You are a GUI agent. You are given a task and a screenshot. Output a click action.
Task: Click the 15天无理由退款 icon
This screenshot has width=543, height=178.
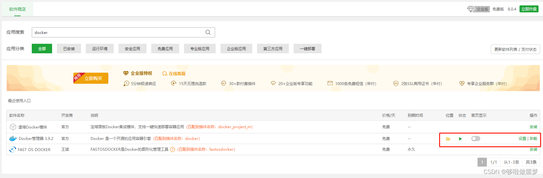pyautogui.click(x=174, y=83)
